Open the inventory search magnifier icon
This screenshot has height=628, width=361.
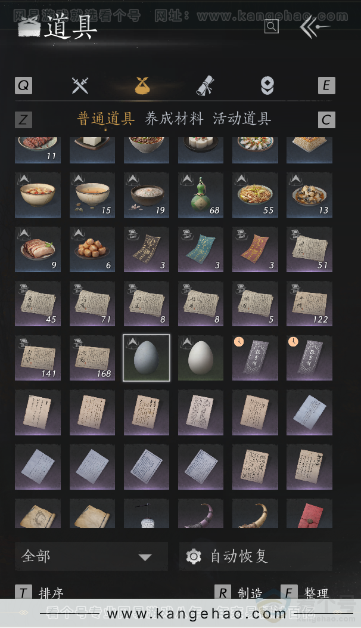tap(272, 27)
